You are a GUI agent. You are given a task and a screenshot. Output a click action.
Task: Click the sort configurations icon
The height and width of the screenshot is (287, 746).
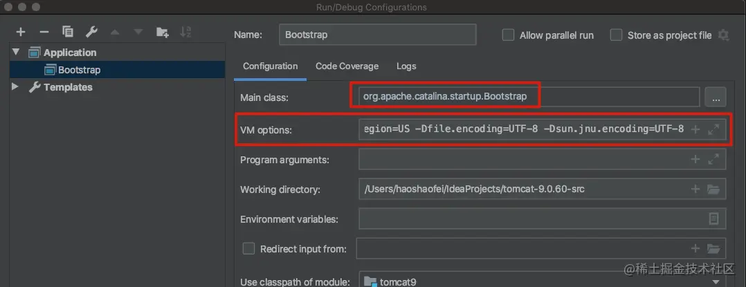point(185,32)
